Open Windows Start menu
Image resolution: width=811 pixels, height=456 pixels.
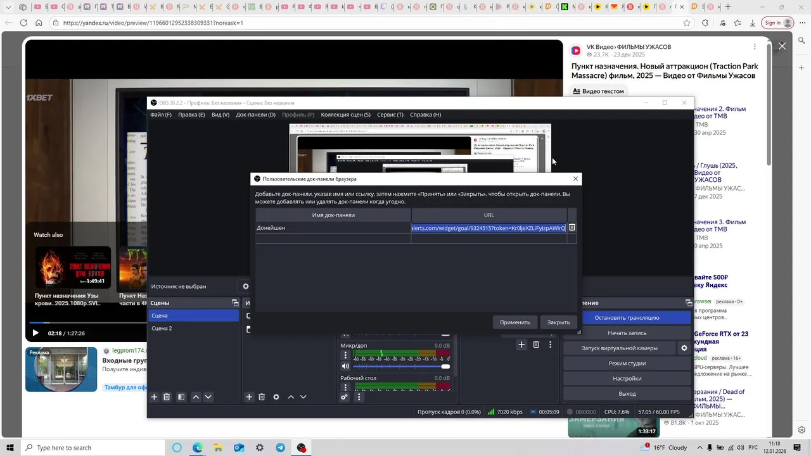(x=10, y=448)
